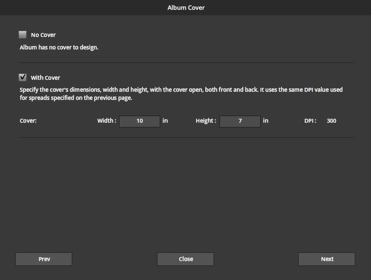This screenshot has height=280, width=371.
Task: Click the DPI value 300
Action: (x=331, y=121)
